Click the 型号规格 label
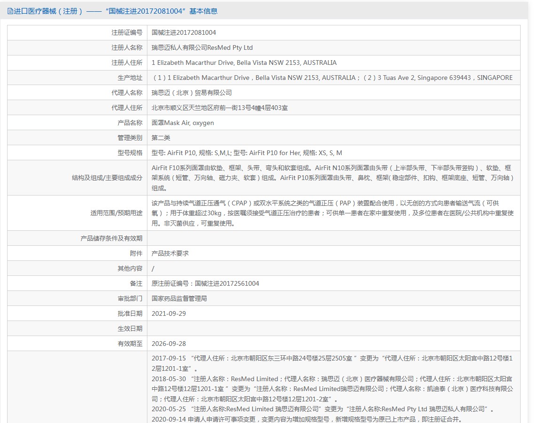538x423 pixels. point(130,153)
